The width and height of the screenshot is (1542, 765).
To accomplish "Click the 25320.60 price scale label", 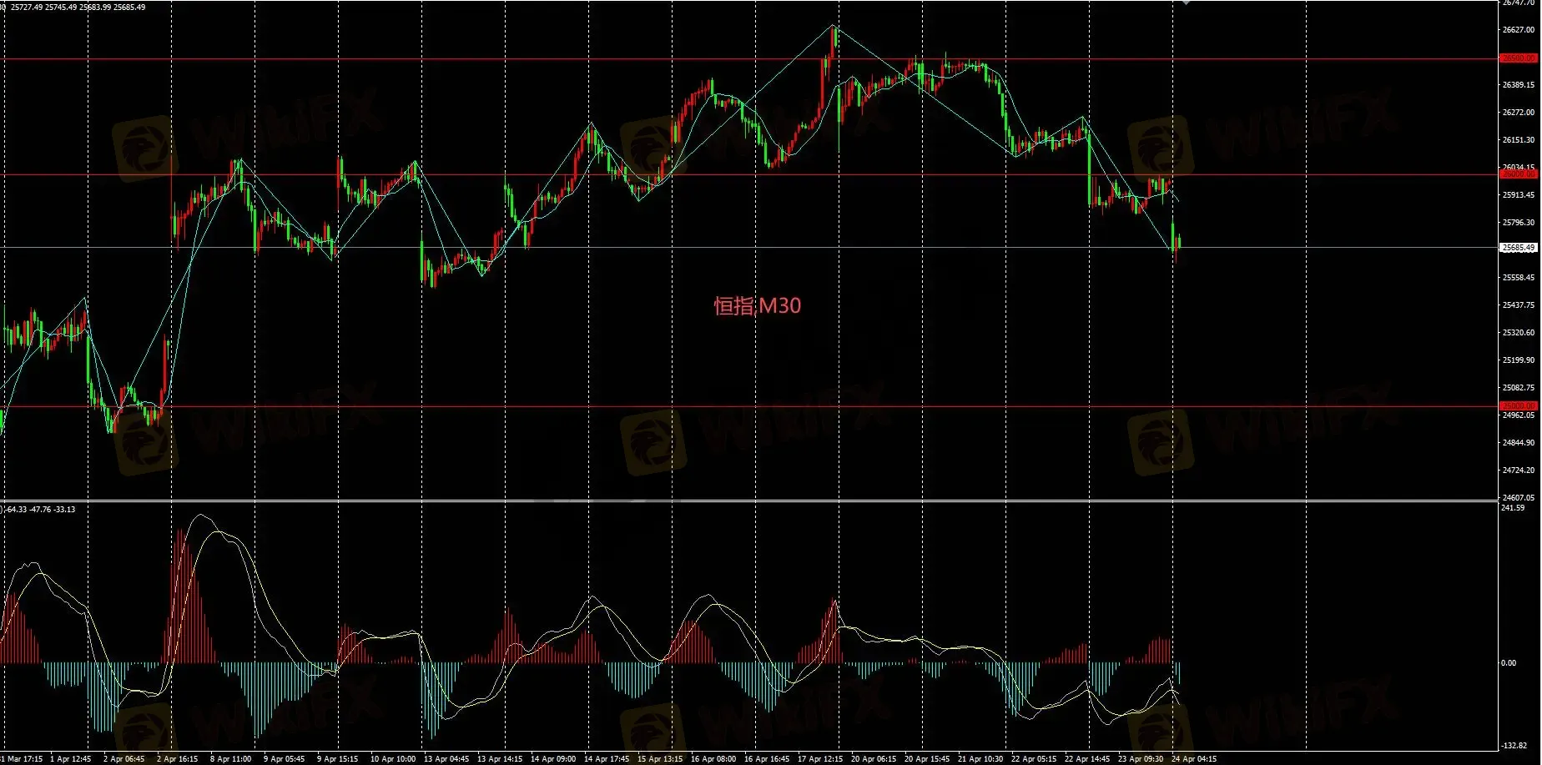I will tap(1519, 333).
